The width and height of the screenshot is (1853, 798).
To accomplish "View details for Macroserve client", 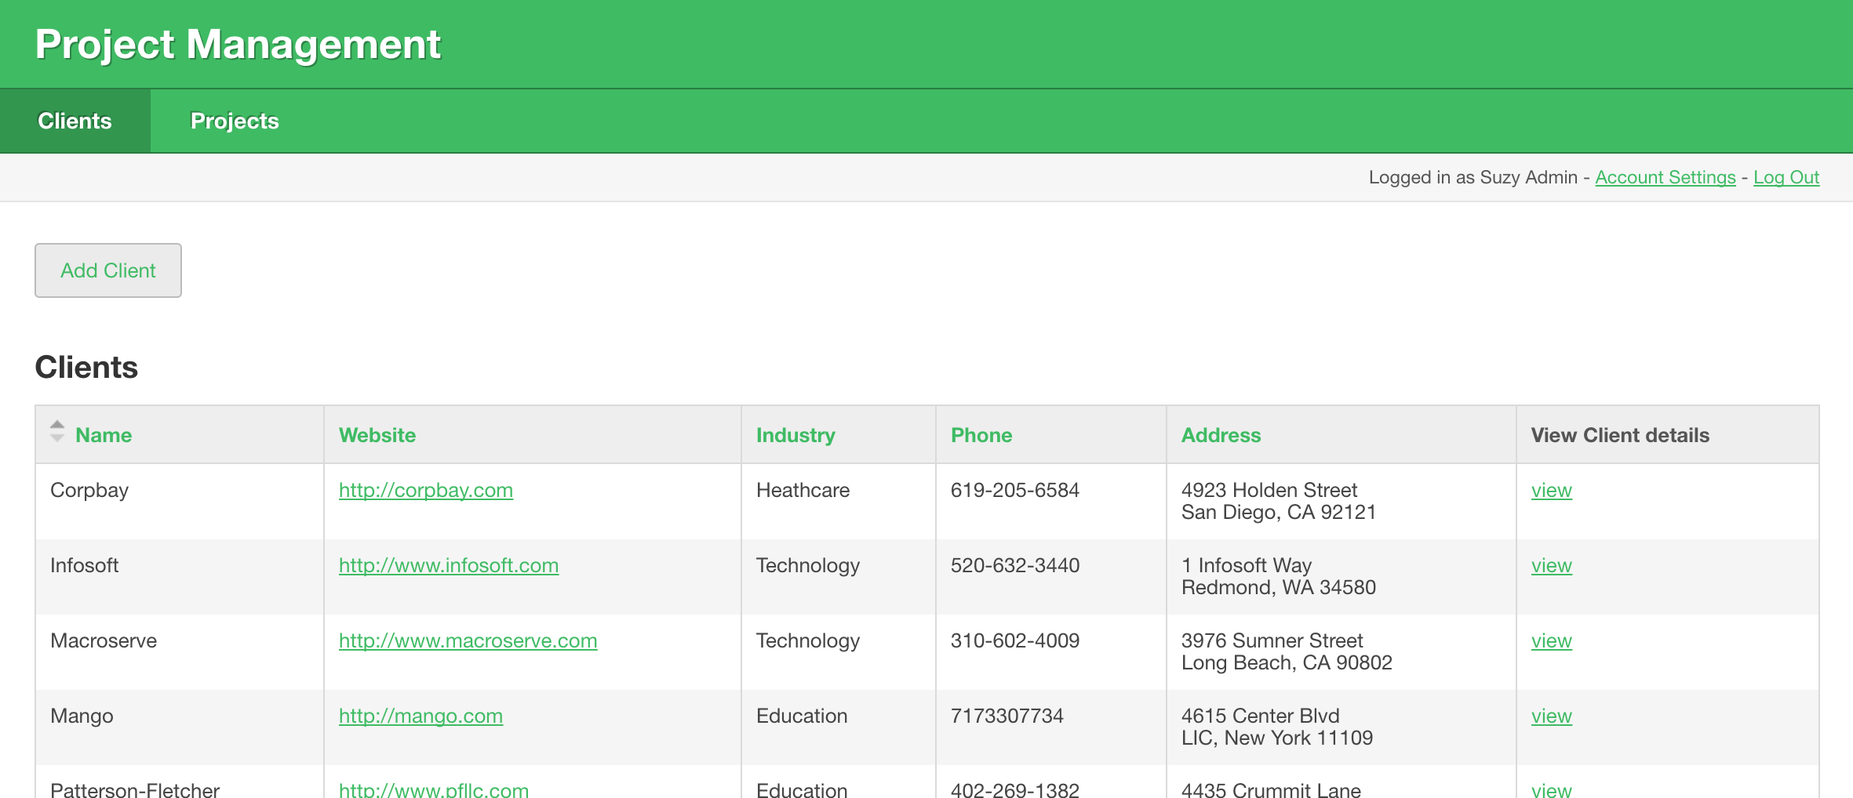I will [1552, 641].
